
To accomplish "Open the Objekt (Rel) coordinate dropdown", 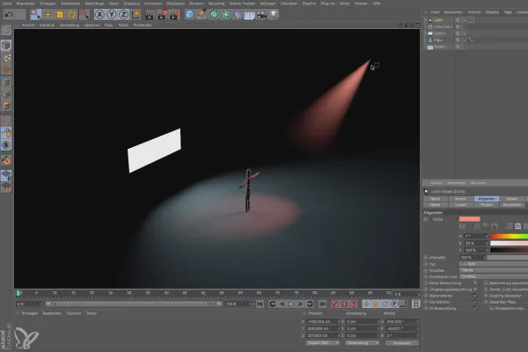I will coord(323,343).
